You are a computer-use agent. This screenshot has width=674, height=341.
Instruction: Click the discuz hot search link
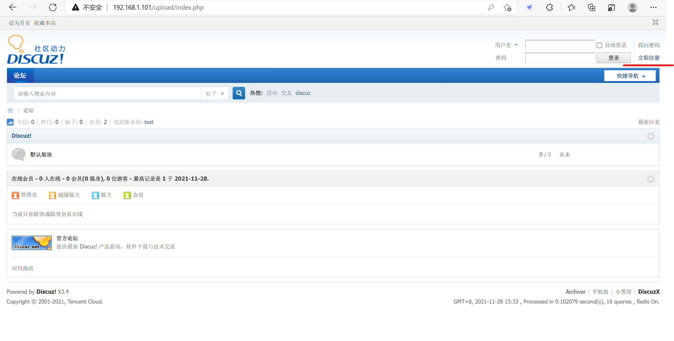(x=303, y=93)
